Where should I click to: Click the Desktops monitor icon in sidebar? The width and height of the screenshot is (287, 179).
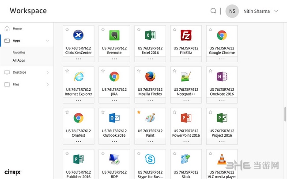7,72
